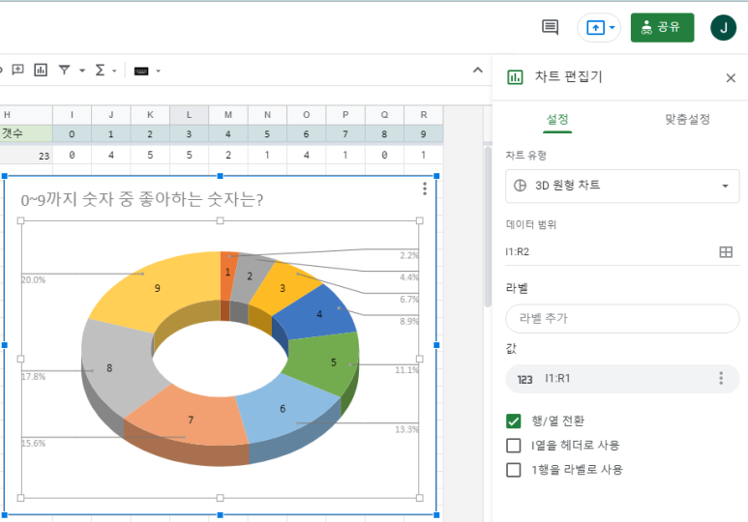Screen dimensions: 748x522
Task: Click the chart editor panel icon
Action: (x=515, y=76)
